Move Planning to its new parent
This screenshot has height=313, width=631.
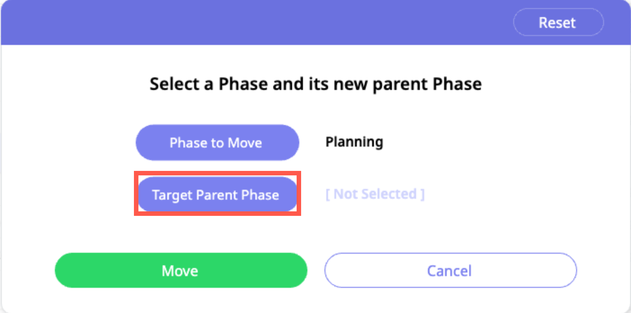181,270
